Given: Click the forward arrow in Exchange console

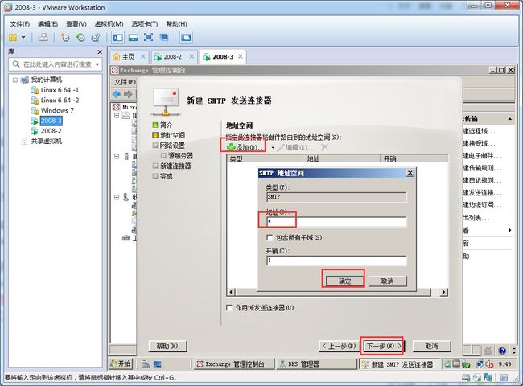Looking at the screenshot, I should tap(128, 94).
